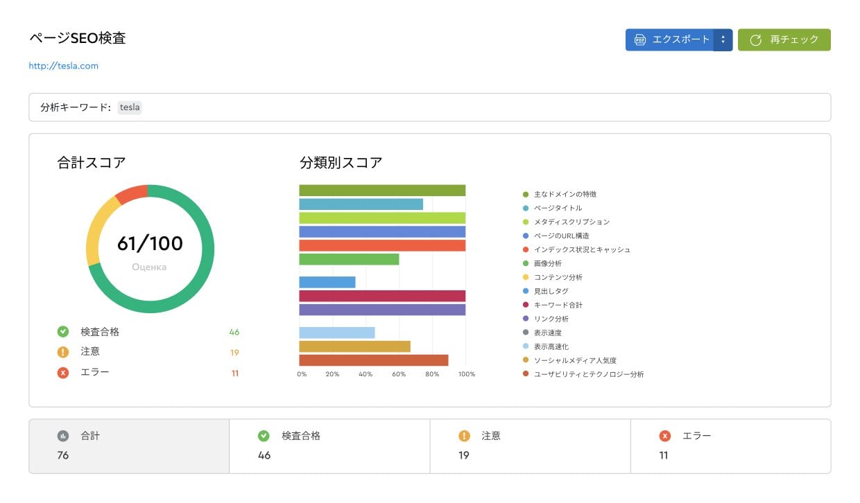
Task: Click the brown-red bottom bar in chart
Action: [374, 360]
